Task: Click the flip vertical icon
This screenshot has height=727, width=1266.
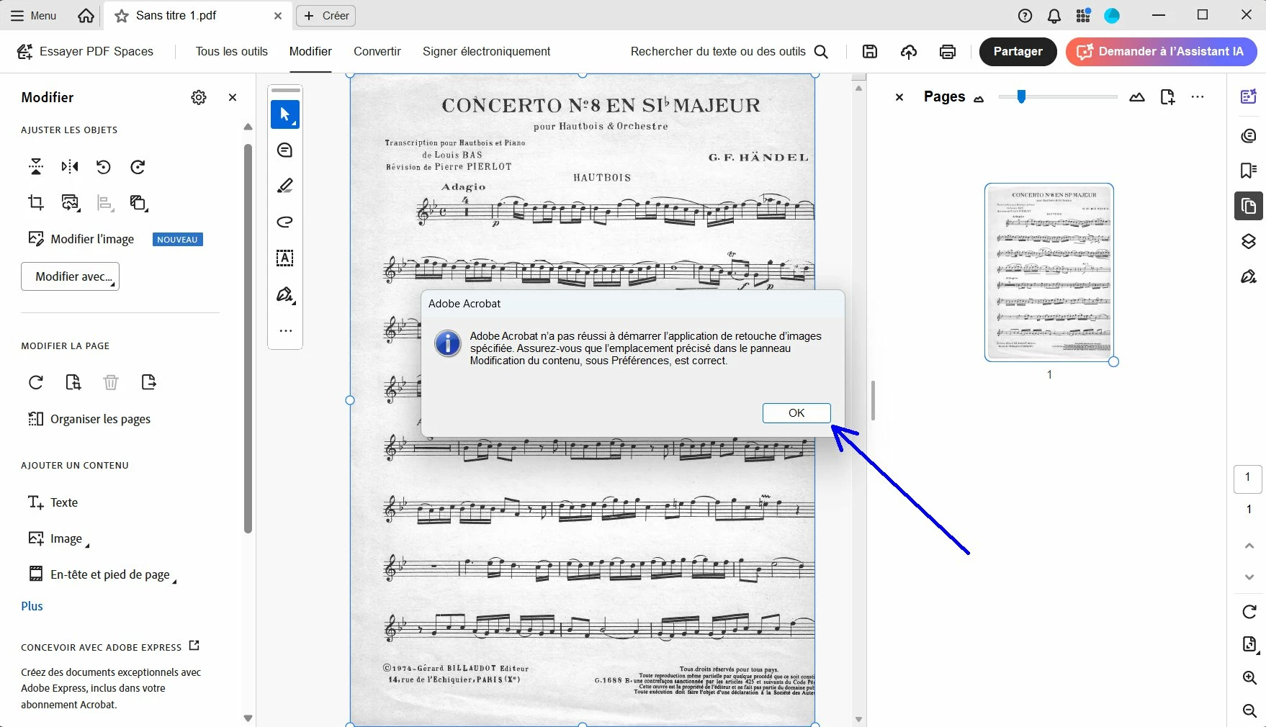Action: [x=36, y=167]
